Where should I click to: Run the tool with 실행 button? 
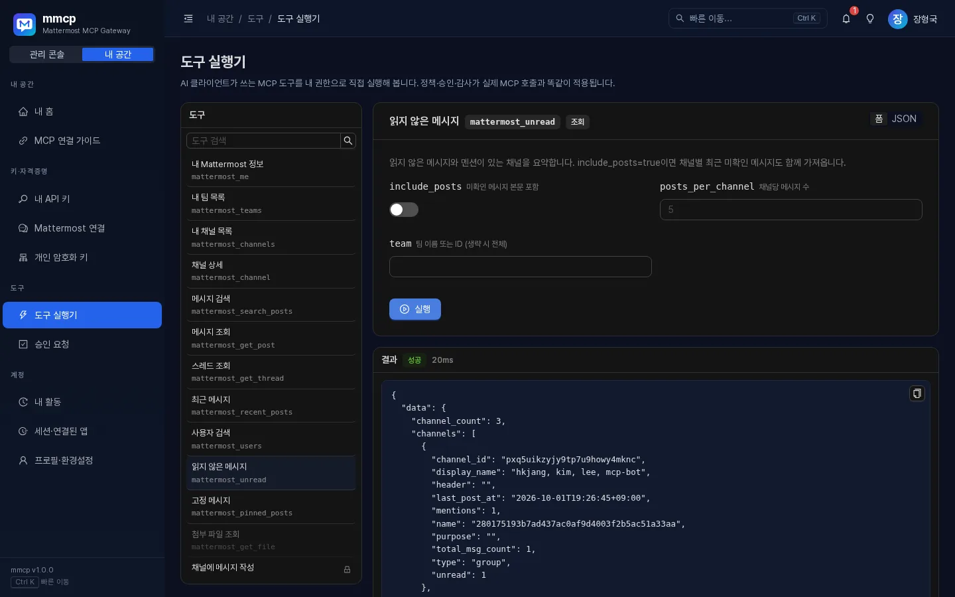(415, 309)
